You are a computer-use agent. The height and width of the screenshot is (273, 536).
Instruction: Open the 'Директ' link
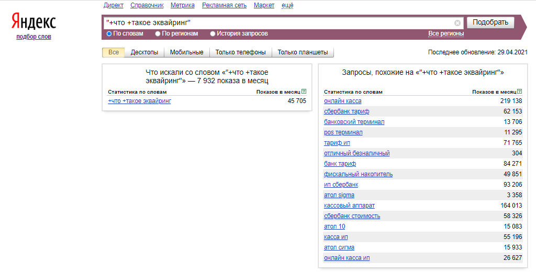114,5
